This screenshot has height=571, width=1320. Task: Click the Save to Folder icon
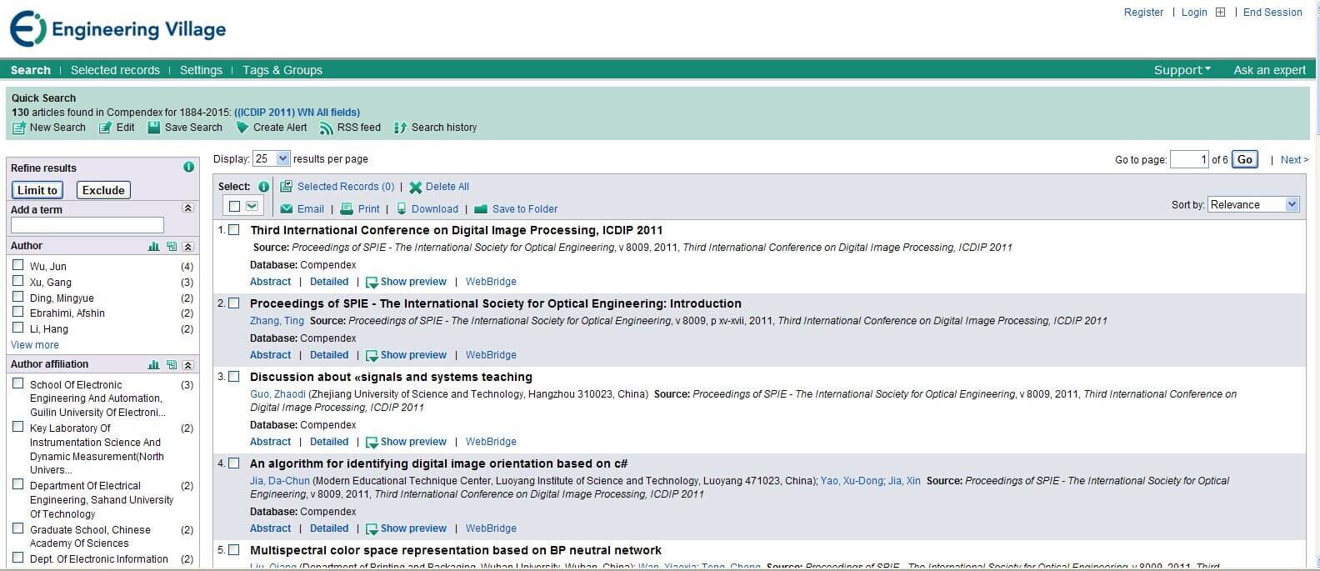pos(481,209)
